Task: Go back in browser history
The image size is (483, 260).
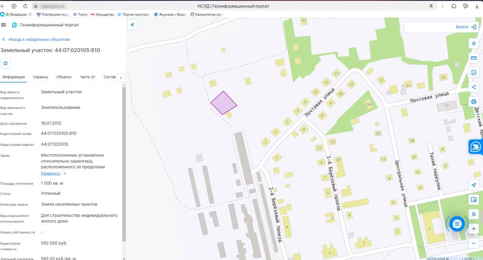Action: pos(3,6)
